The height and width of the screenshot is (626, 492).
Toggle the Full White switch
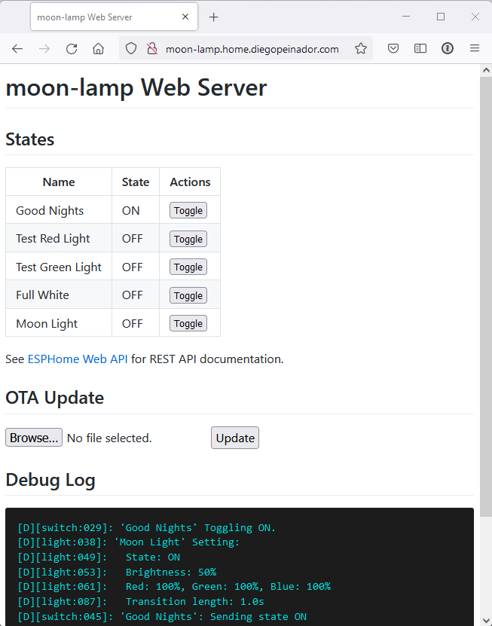coord(188,295)
